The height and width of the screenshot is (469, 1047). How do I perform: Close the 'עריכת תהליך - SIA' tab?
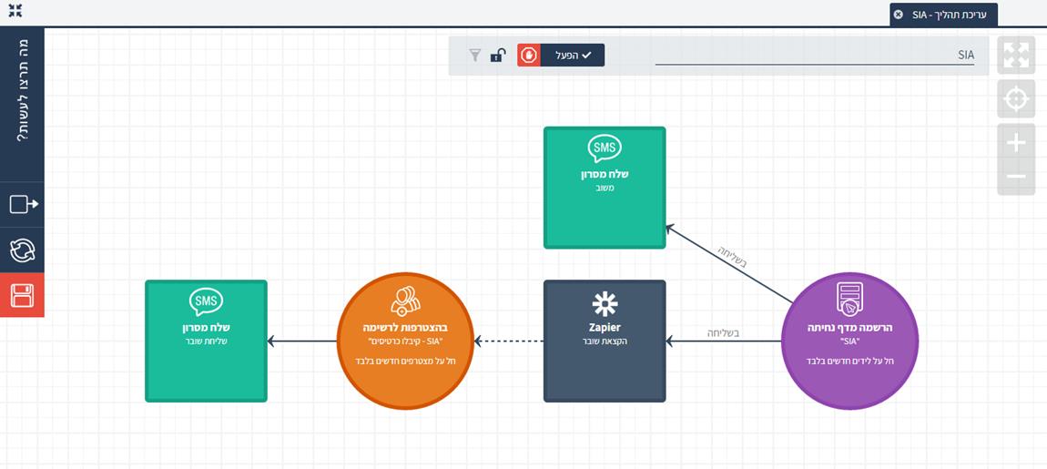[x=898, y=15]
